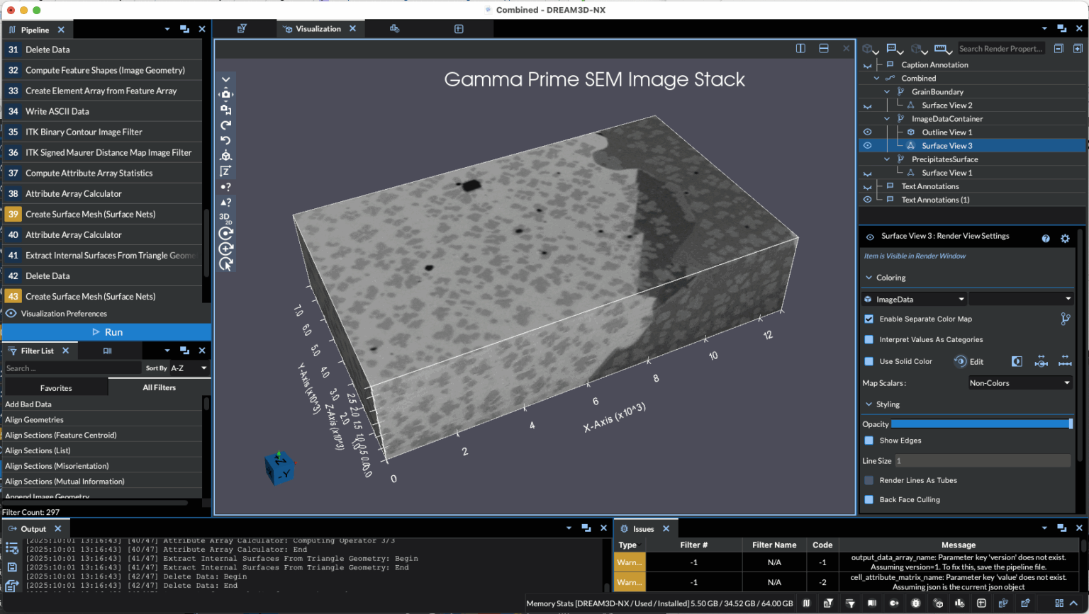Uncheck Enable Separate Color Map
1089x614 pixels.
click(x=869, y=319)
